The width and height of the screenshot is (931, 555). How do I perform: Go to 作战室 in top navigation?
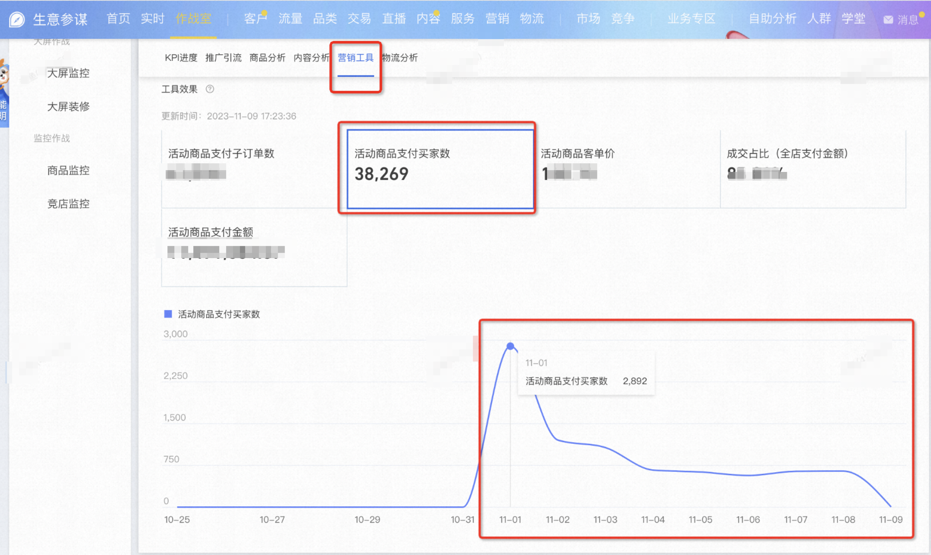click(193, 19)
